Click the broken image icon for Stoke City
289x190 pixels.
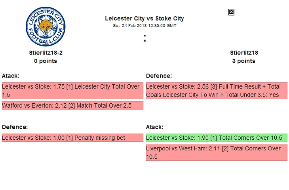(x=232, y=12)
